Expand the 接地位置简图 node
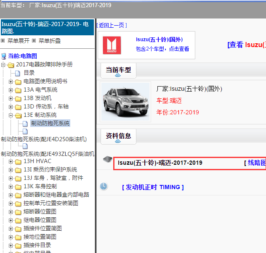 (x=11, y=237)
